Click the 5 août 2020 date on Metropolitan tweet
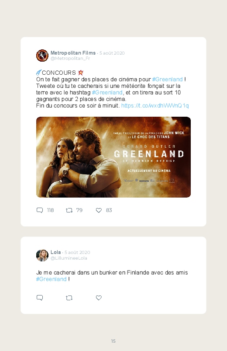 [x=112, y=53]
